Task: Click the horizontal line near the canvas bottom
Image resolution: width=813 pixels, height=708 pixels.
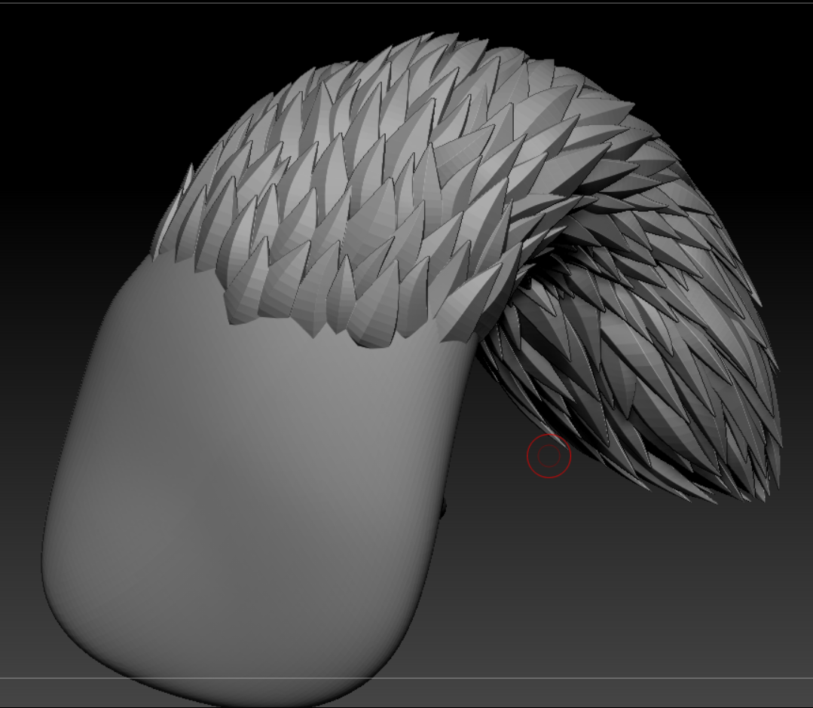Action: pos(603,677)
